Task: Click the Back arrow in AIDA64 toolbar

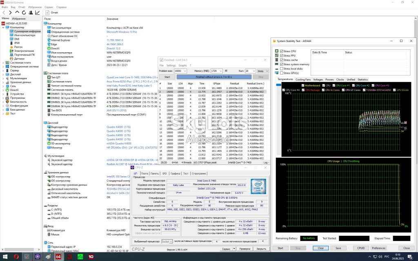Action: (x=4, y=13)
